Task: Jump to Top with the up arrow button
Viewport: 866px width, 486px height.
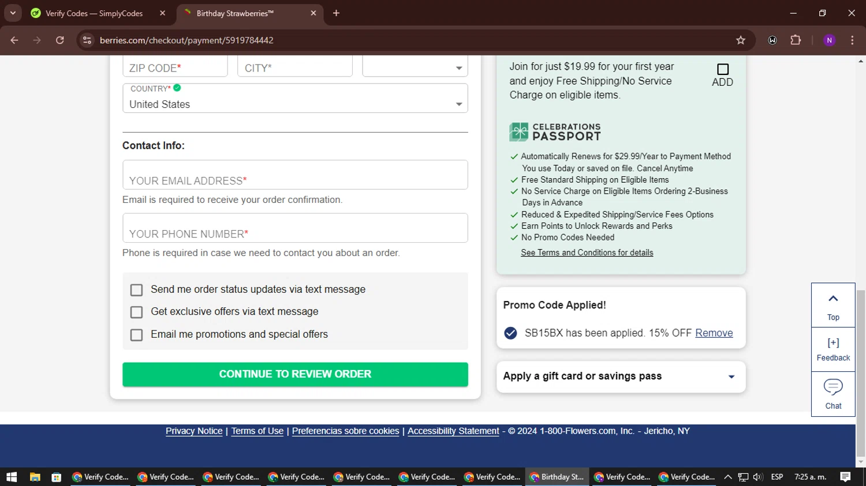Action: [833, 306]
